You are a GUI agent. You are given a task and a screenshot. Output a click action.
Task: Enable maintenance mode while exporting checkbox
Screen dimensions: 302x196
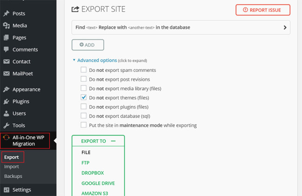click(83, 125)
